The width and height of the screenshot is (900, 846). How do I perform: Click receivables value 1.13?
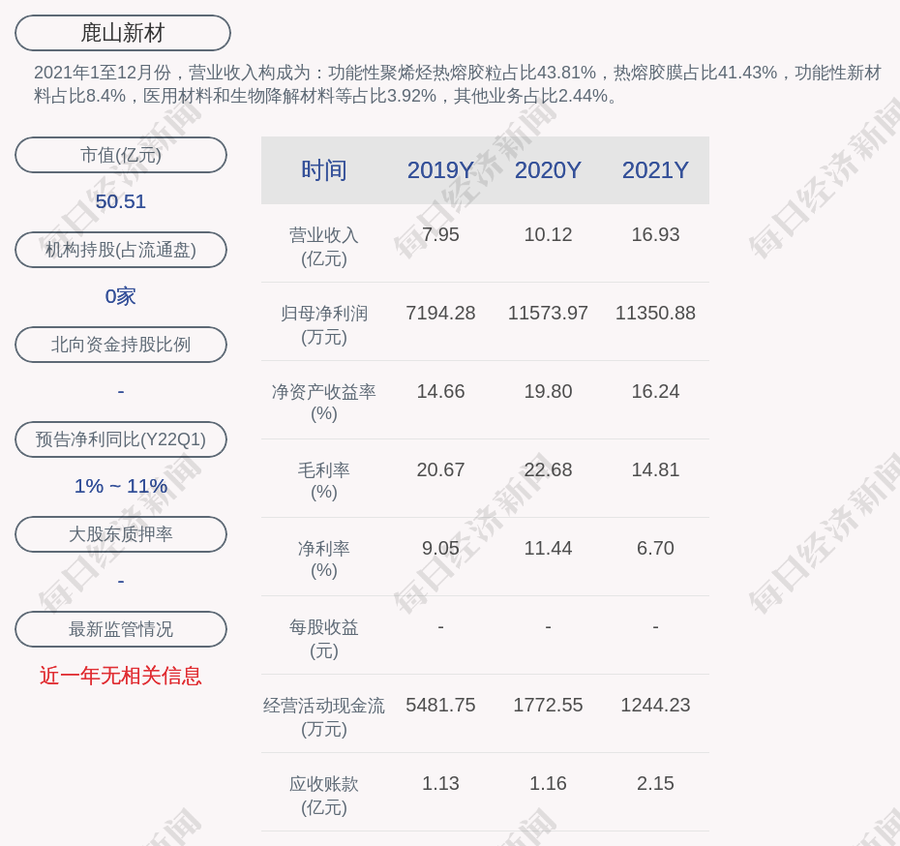440,783
